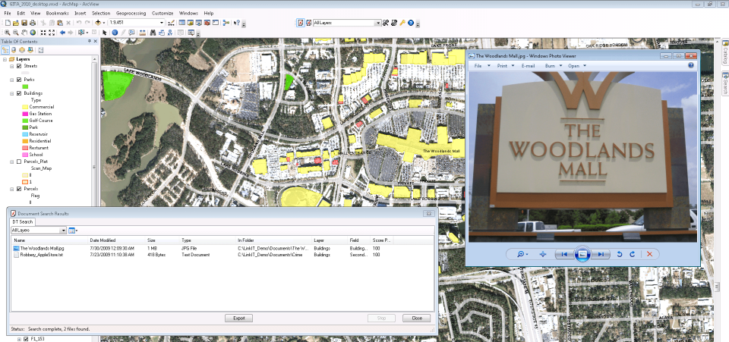Open the Catalog side tab
Screen dimensions: 729x342
(x=724, y=52)
